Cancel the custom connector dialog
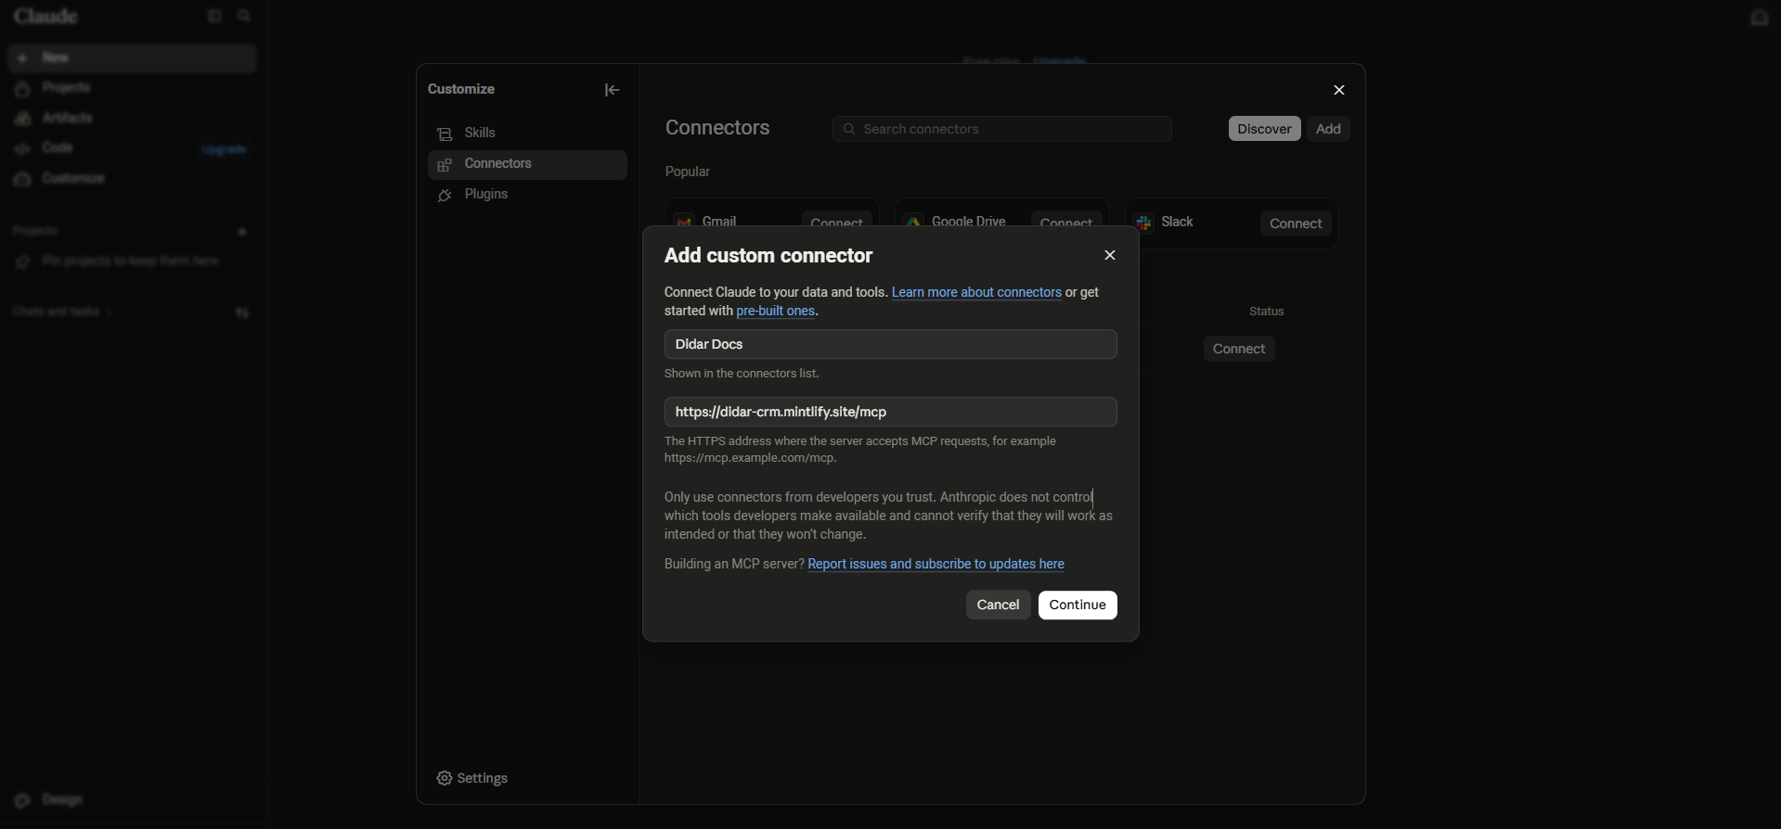Image resolution: width=1781 pixels, height=829 pixels. [998, 605]
